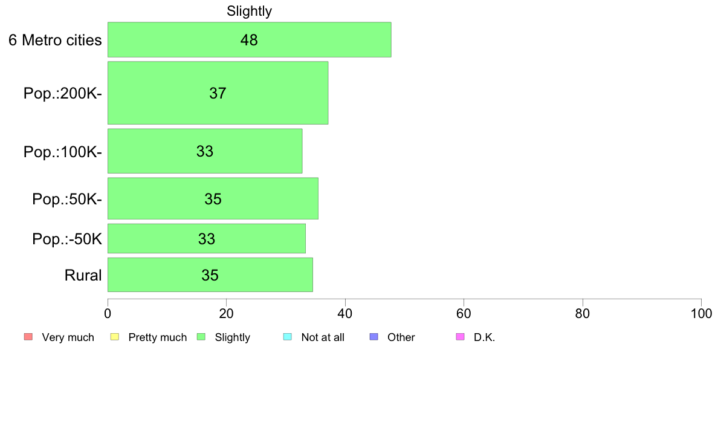Click the cyan Not at all swatch
The width and height of the screenshot is (718, 445).
288,337
